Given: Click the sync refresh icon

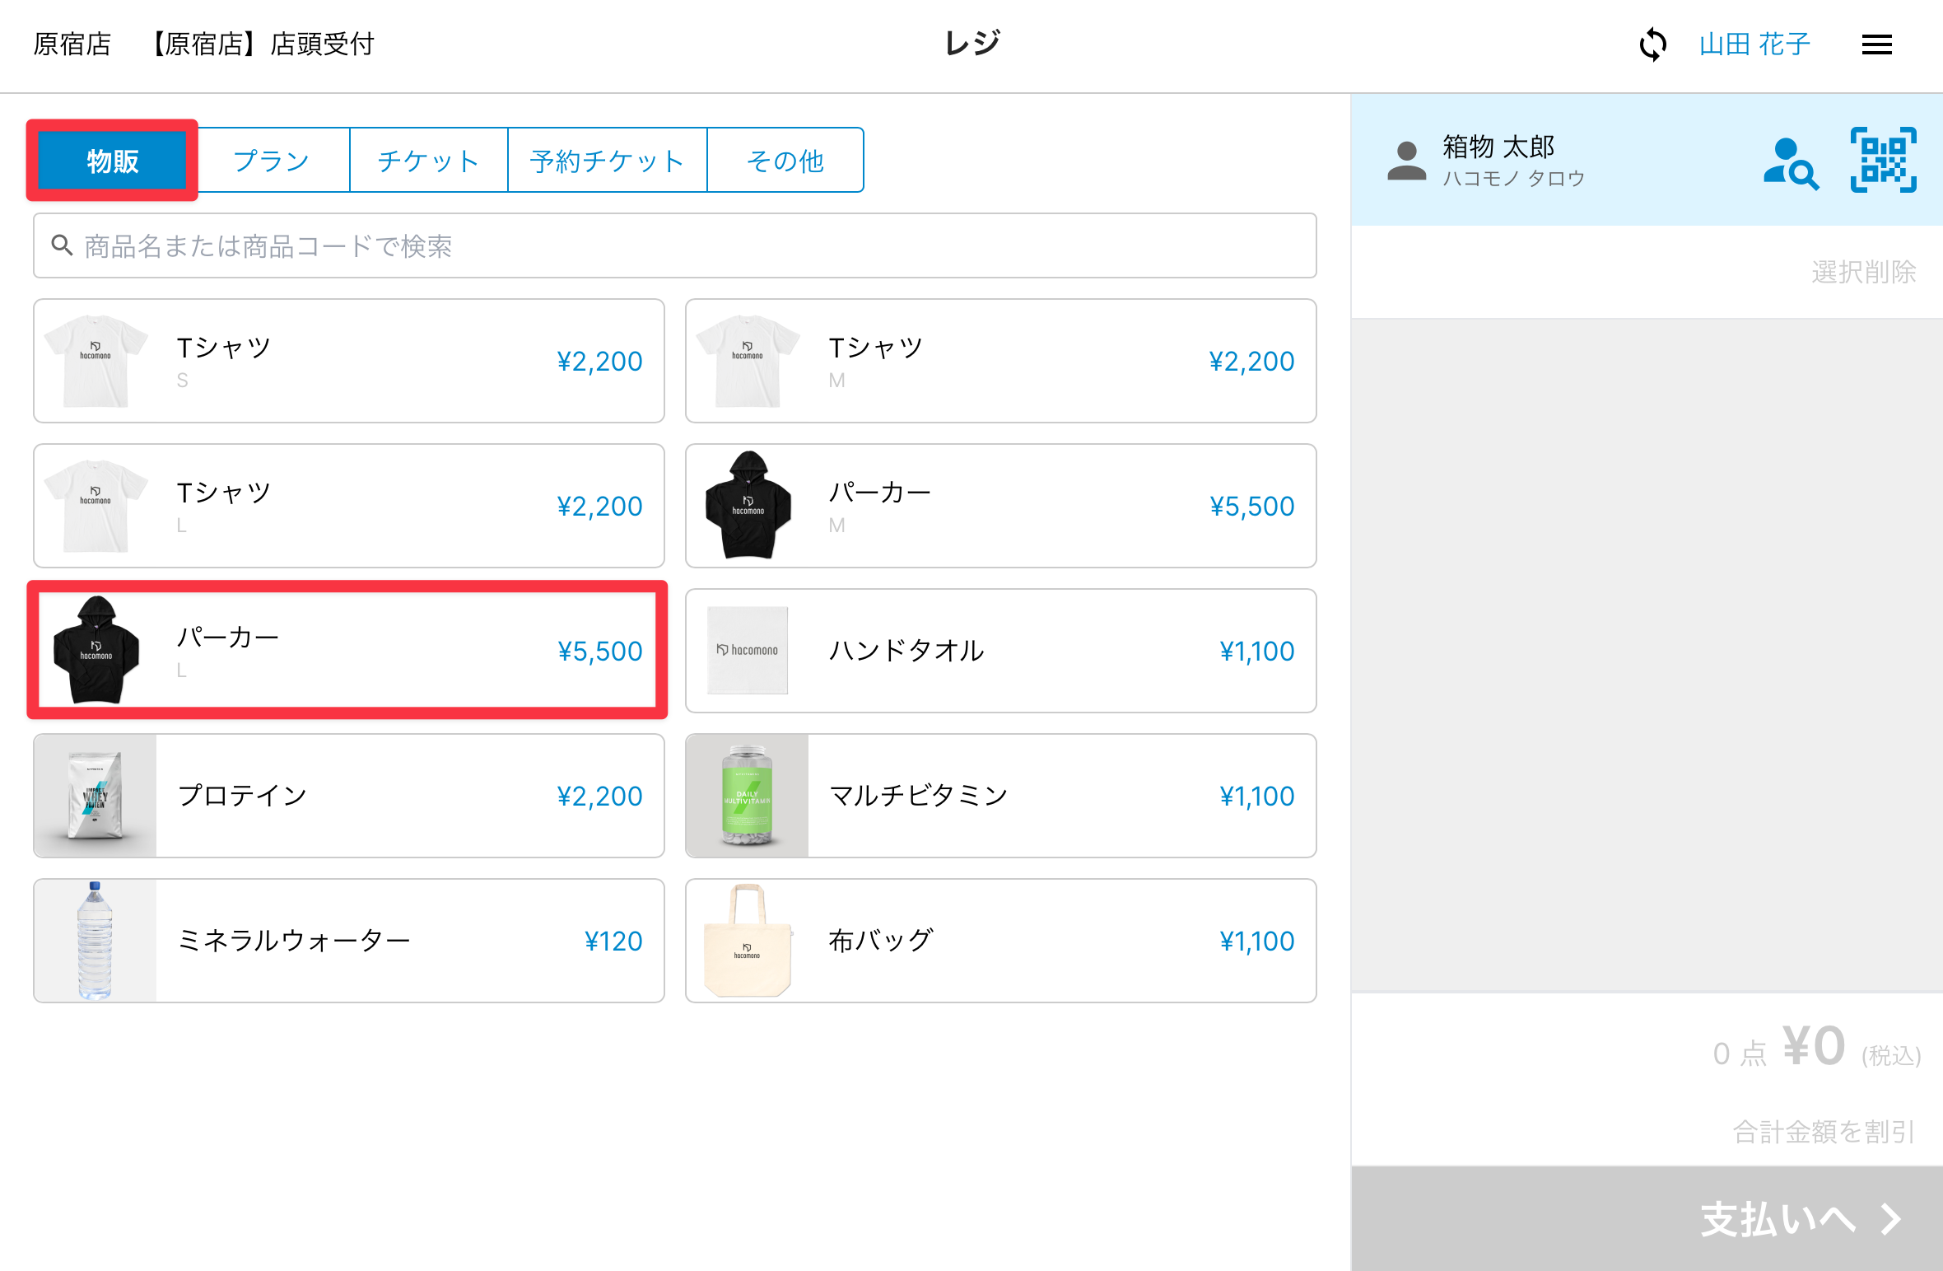Looking at the screenshot, I should (x=1652, y=44).
